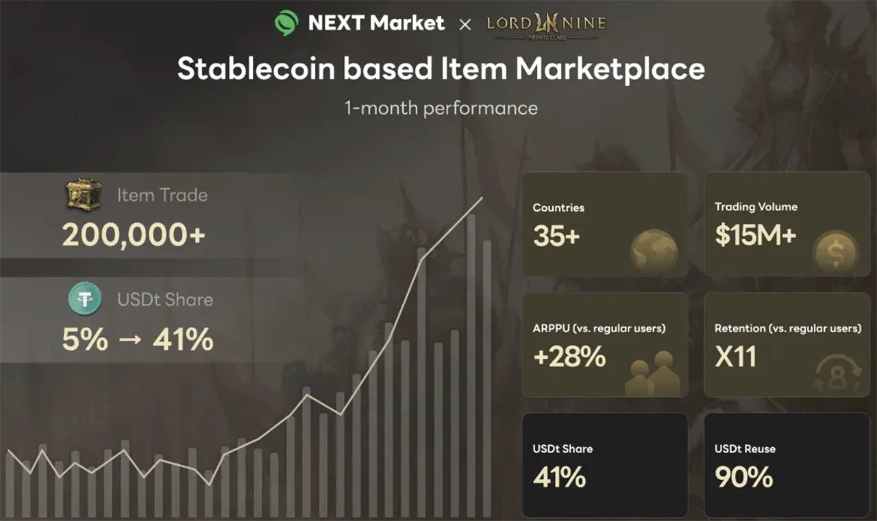Select the dark USDt Share 41% card

(605, 465)
